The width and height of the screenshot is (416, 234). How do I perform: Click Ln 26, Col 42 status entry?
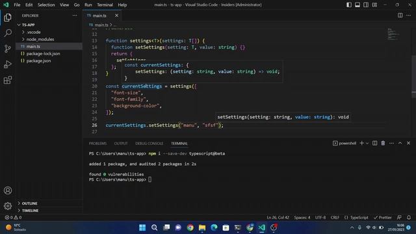pos(278,217)
